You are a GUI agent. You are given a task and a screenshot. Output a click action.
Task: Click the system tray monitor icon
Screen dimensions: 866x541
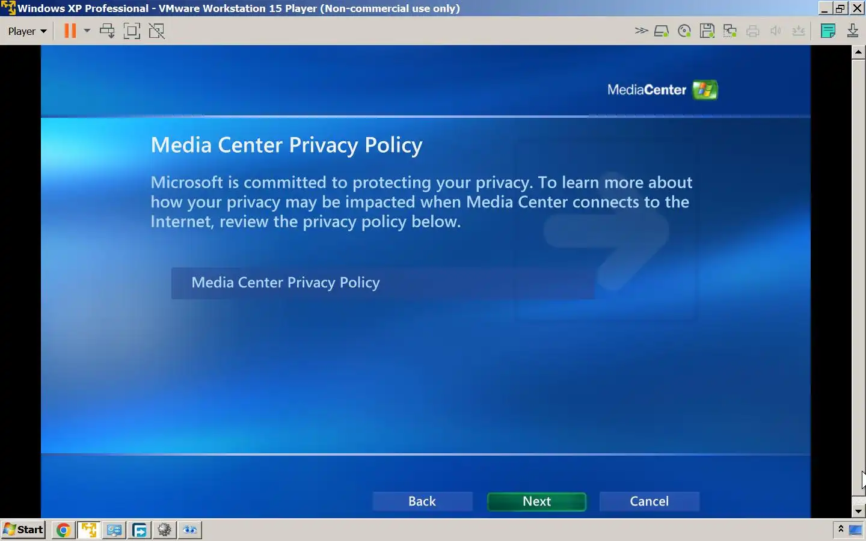855,530
